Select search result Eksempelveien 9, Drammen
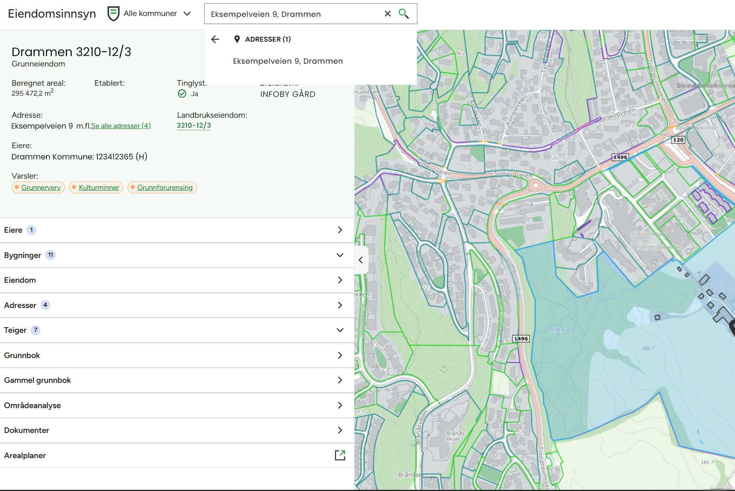This screenshot has height=491, width=735. pos(288,61)
